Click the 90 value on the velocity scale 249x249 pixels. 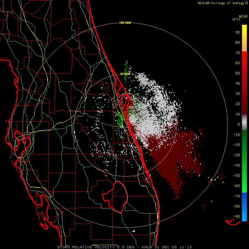point(238,32)
